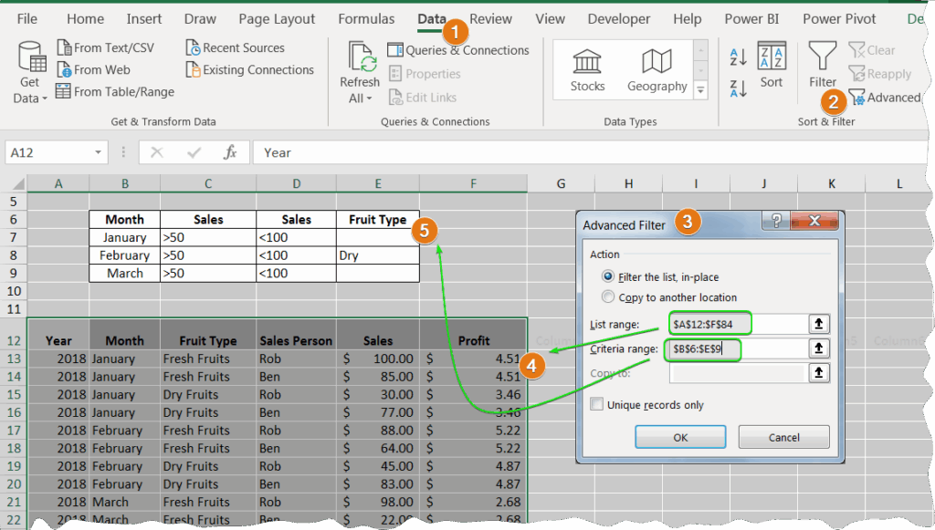Viewport: 935px width, 530px height.
Task: Open Queries & Connections pane
Action: coord(458,50)
